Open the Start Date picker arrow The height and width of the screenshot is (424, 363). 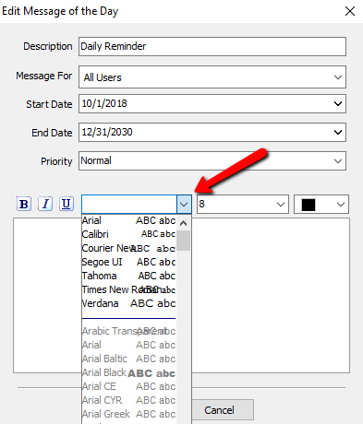point(338,103)
